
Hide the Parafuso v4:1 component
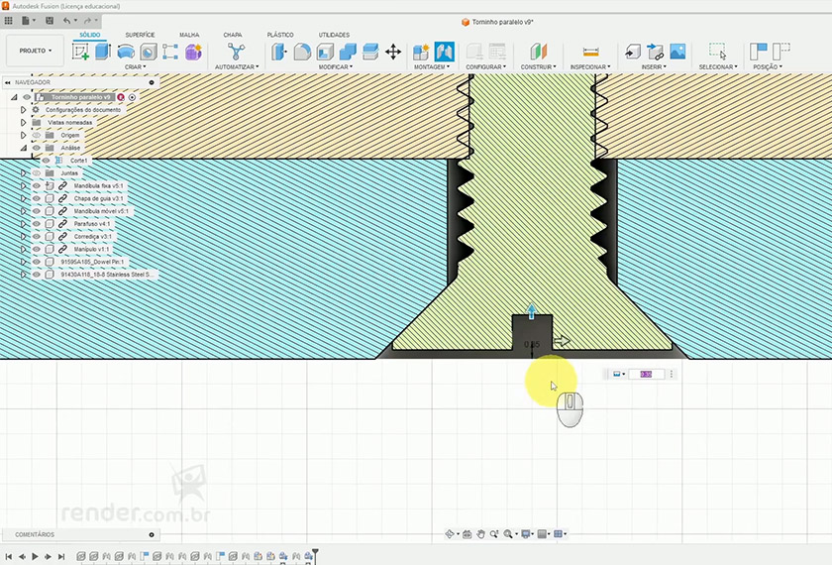37,224
